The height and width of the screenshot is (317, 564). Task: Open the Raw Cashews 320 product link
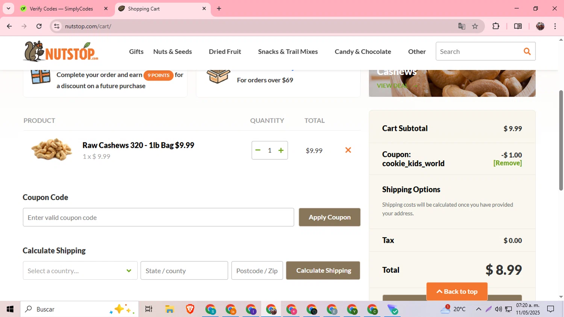pos(138,145)
